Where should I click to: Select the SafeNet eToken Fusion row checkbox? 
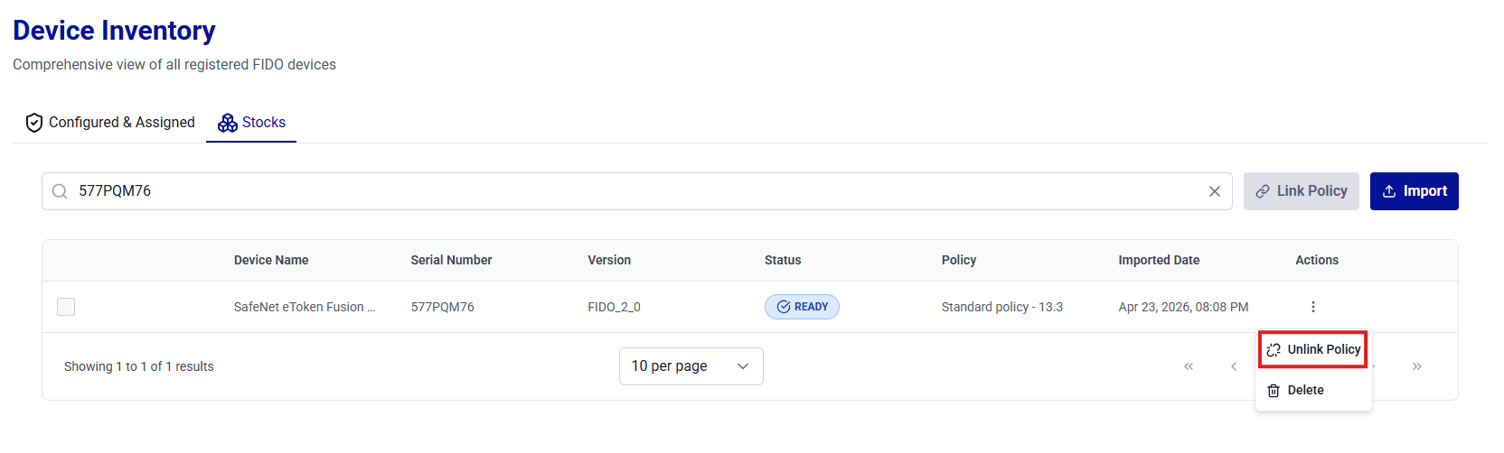[x=66, y=307]
